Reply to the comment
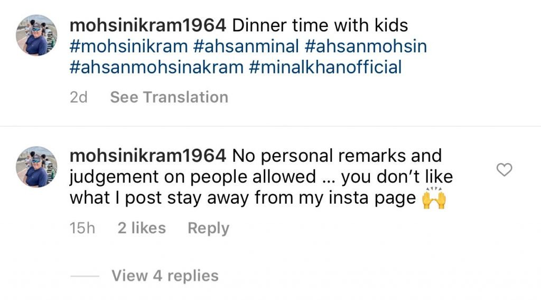This screenshot has height=300, width=541. 208,229
